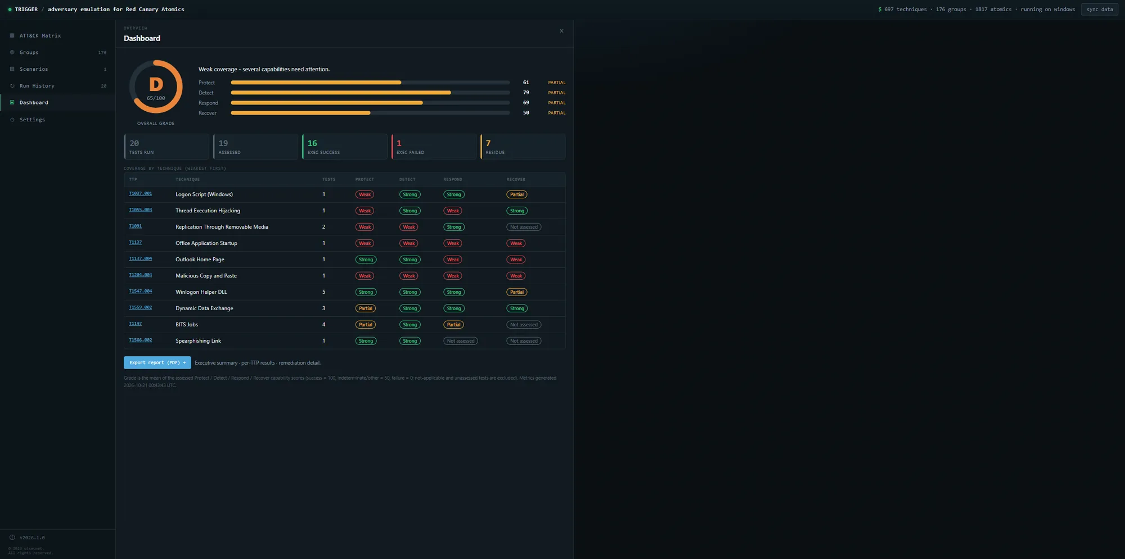Viewport: 1125px width, 559px height.
Task: Select the 1 Exec Failed card
Action: coord(434,147)
